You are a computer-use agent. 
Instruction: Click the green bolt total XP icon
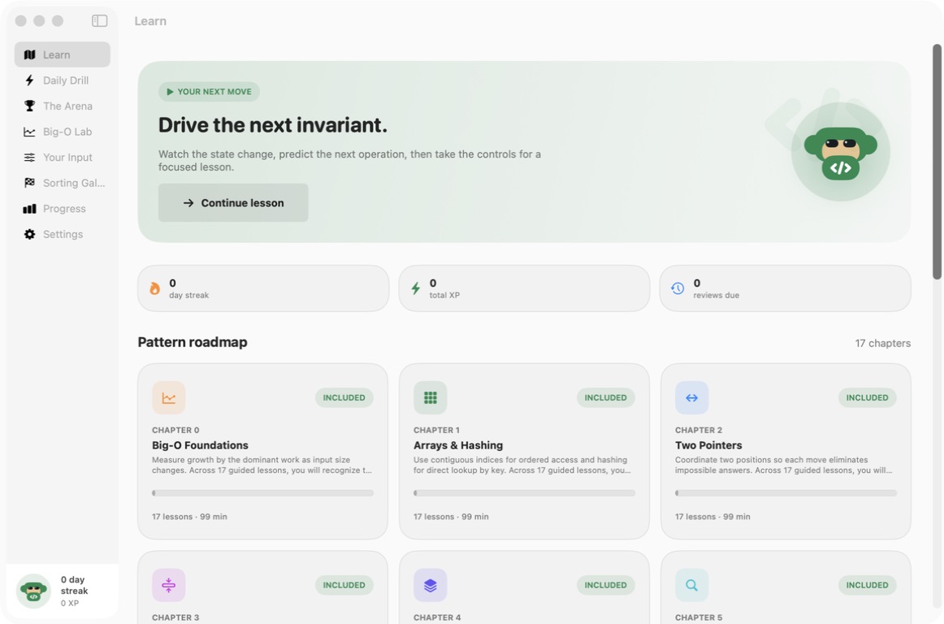(x=415, y=288)
